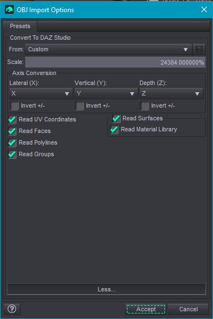Uncheck Read Surfaces option
The width and height of the screenshot is (213, 319).
click(x=116, y=118)
